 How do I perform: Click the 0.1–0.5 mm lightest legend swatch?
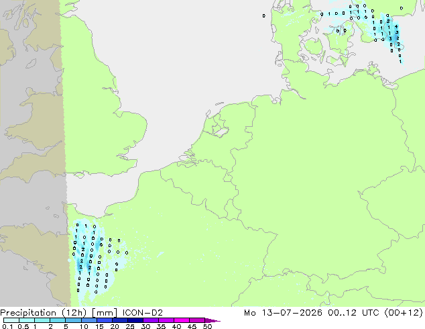[11, 320]
